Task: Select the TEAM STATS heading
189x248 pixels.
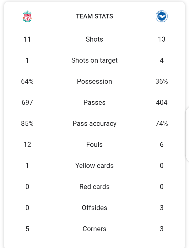Action: [x=94, y=16]
